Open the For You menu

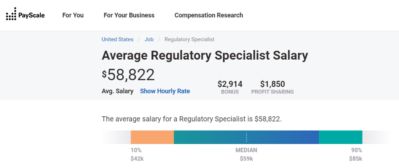pos(73,15)
